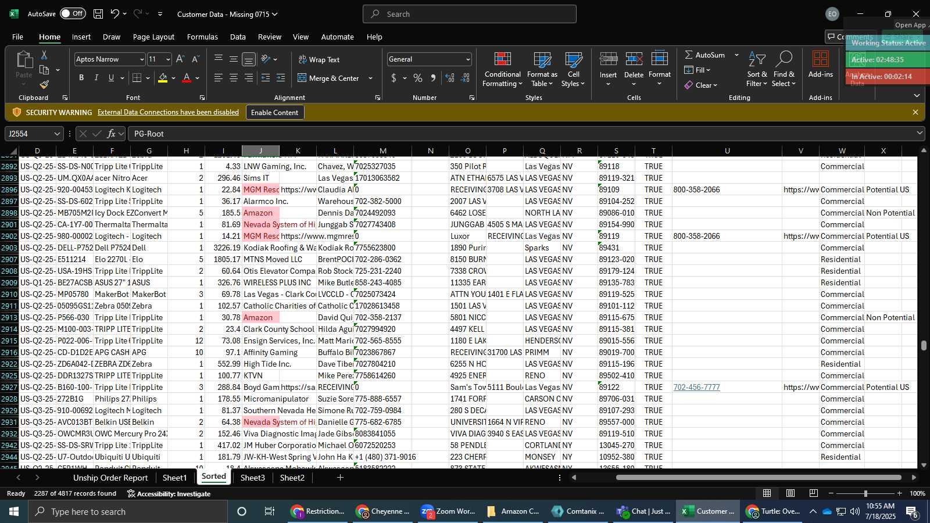Open the Fill dropdown
930x523 pixels.
[x=697, y=70]
